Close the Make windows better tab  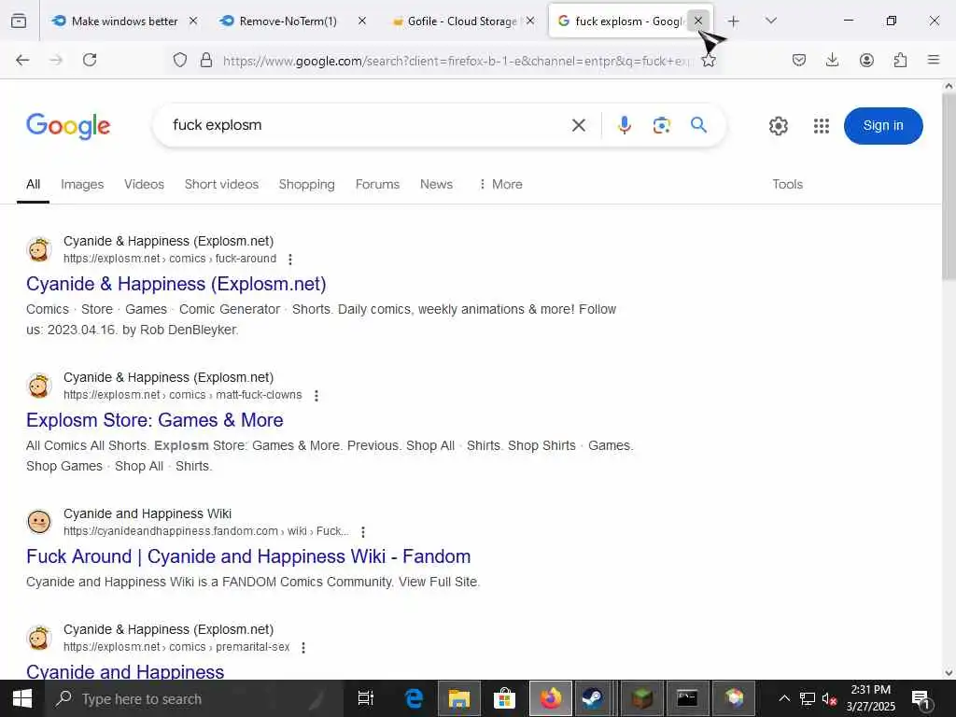[193, 21]
